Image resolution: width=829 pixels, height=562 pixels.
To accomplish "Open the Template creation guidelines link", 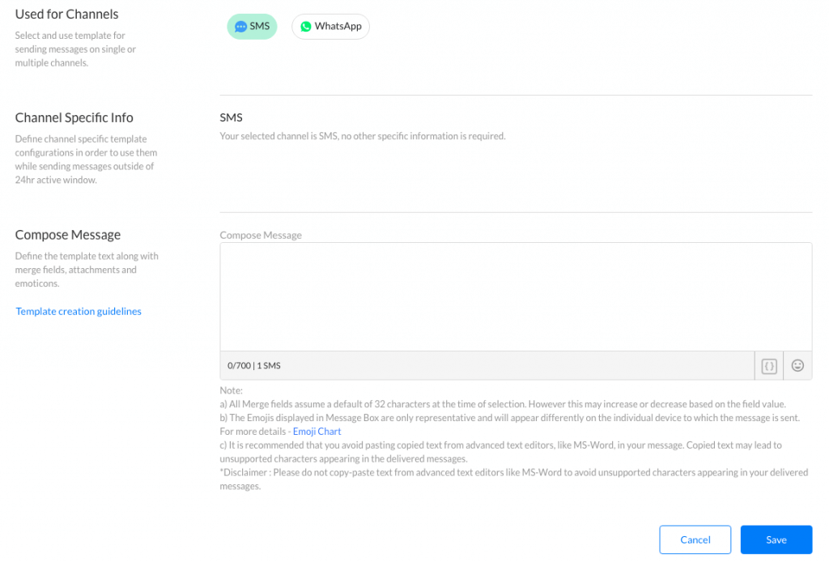I will point(78,311).
